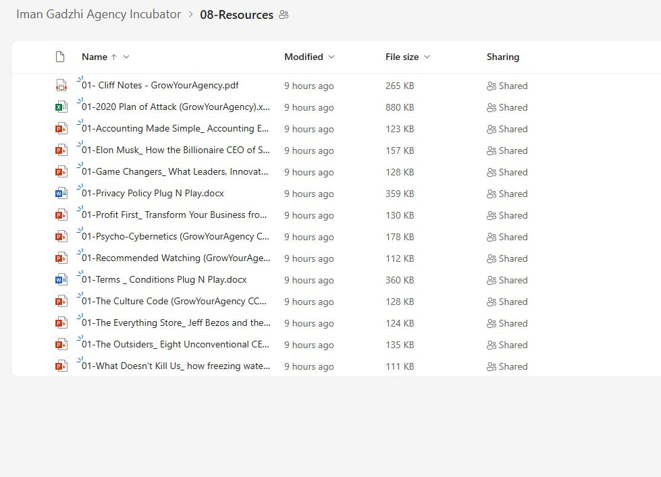Open the Name column dropdown chevron
This screenshot has width=661, height=477.
coord(126,57)
